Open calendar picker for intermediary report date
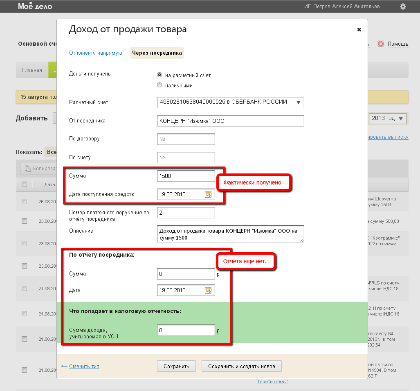The width and height of the screenshot is (420, 391). click(x=208, y=291)
